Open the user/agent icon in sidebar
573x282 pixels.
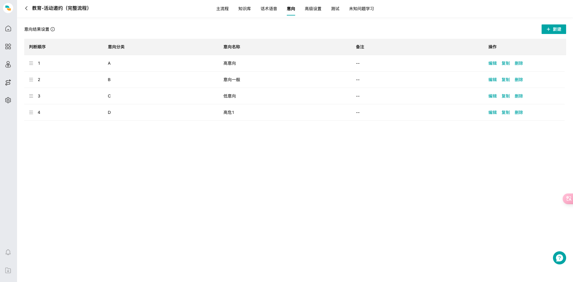8,64
